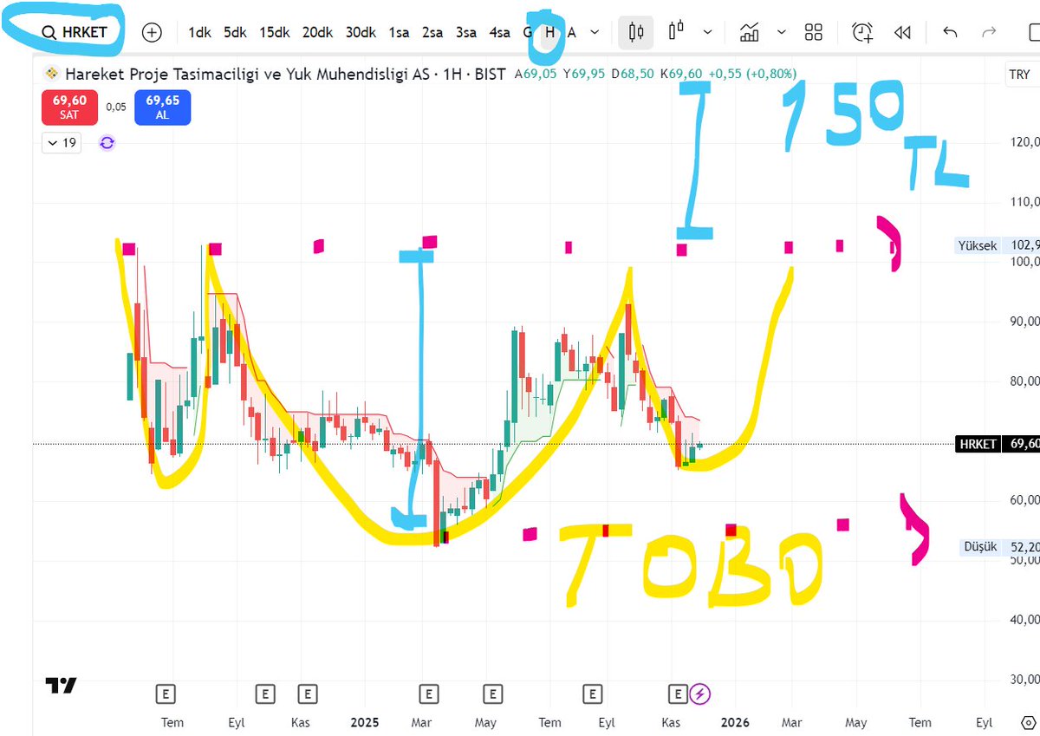Image resolution: width=1040 pixels, height=736 pixels.
Task: Select the 5dk timeframe
Action: (x=235, y=32)
